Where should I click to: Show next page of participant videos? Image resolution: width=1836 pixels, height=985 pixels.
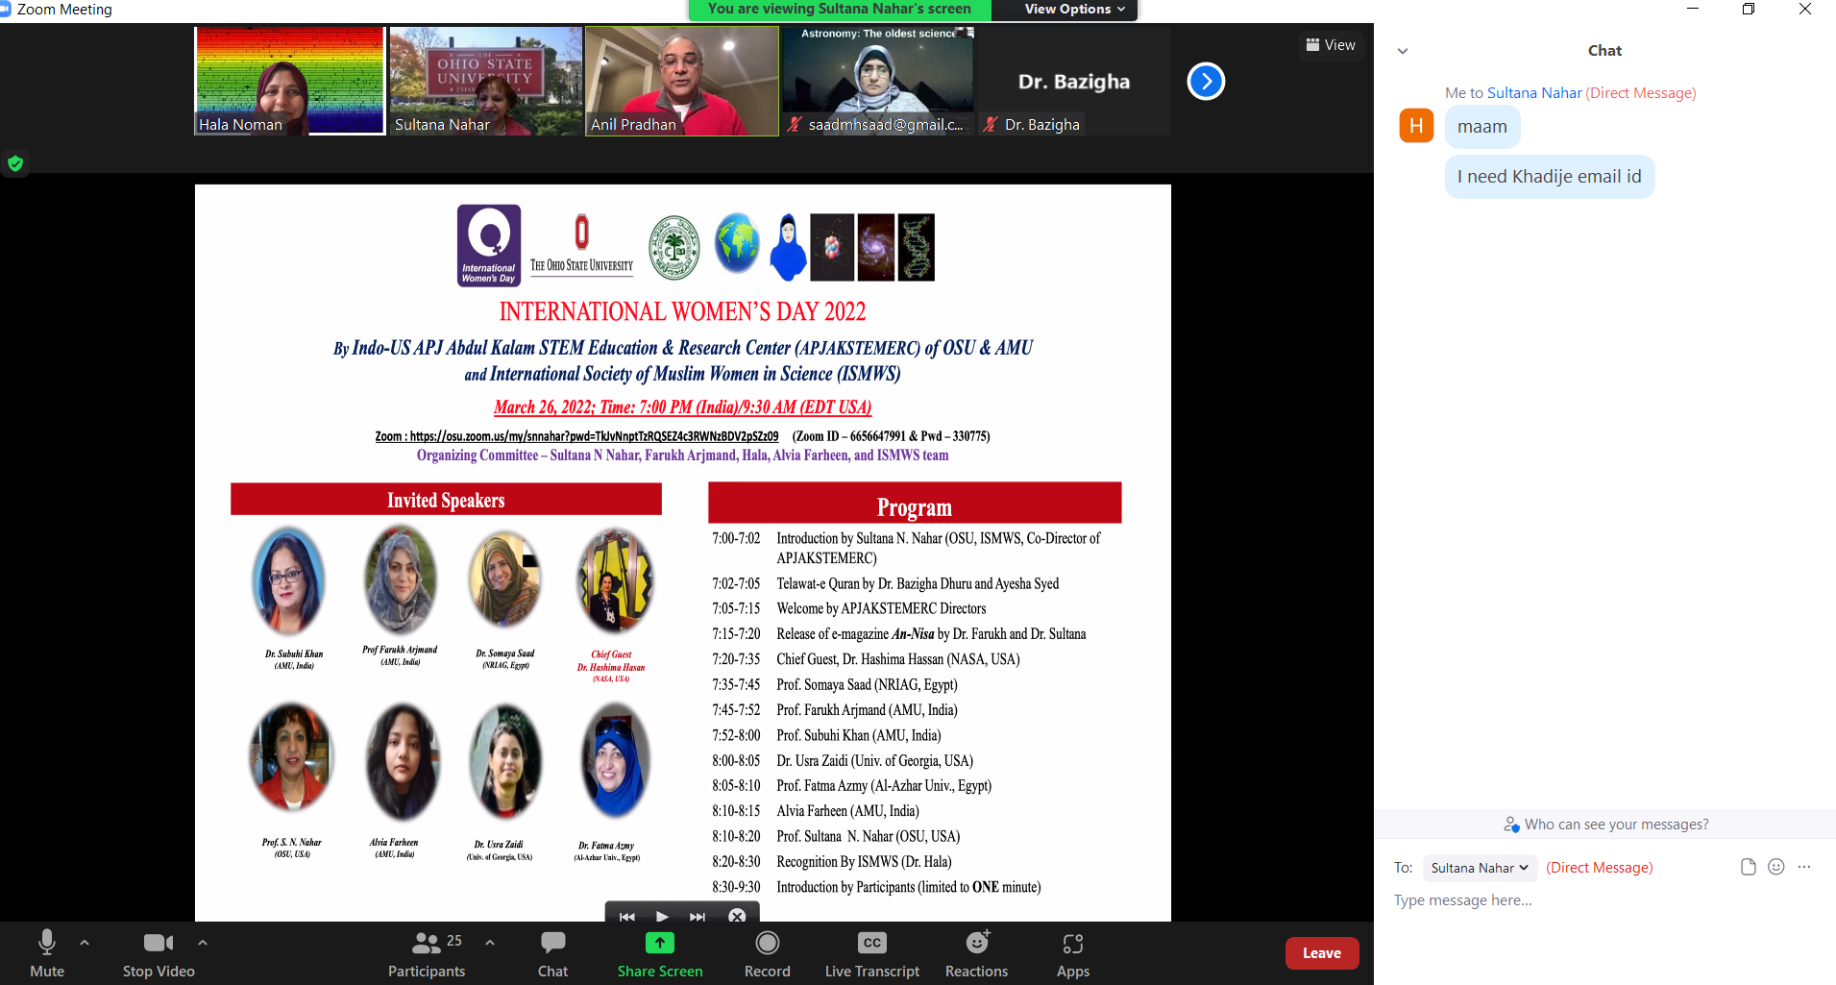(1206, 82)
